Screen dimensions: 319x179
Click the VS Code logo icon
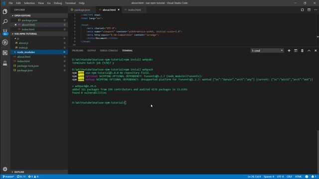pos(4,3)
